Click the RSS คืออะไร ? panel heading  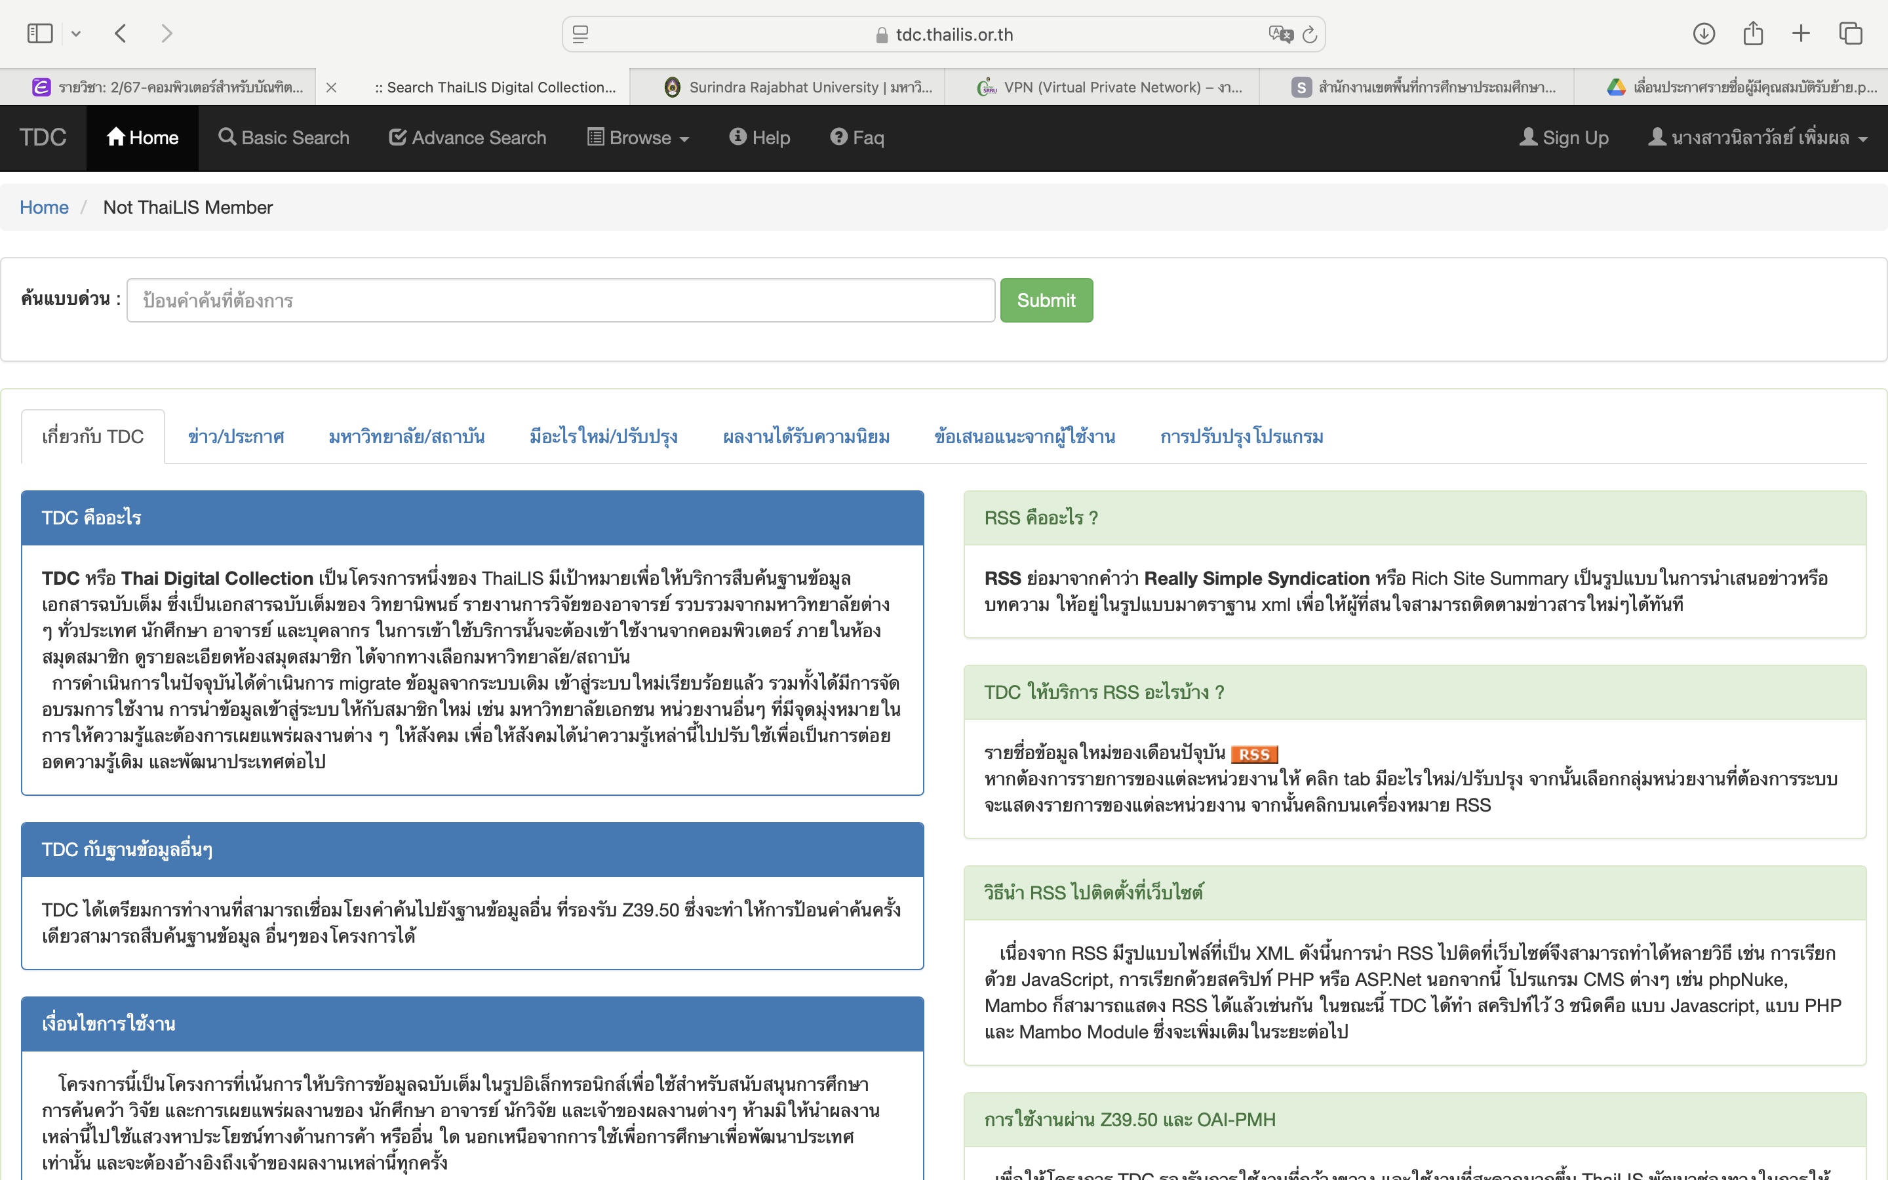pos(1415,518)
